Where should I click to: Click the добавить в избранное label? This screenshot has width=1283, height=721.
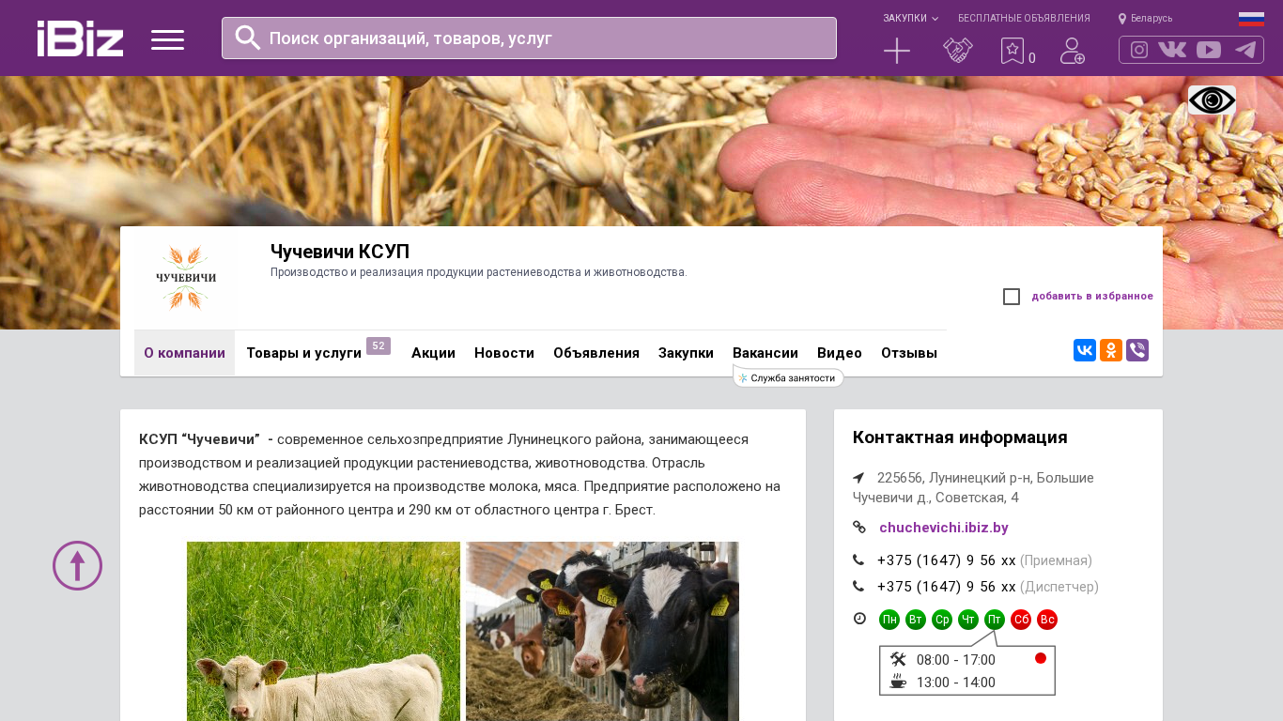1092,297
